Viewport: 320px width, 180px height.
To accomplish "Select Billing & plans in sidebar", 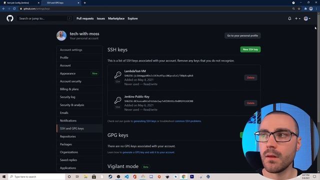I will (79, 89).
